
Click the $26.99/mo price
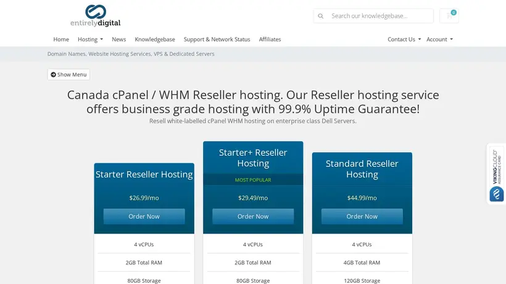coord(144,198)
